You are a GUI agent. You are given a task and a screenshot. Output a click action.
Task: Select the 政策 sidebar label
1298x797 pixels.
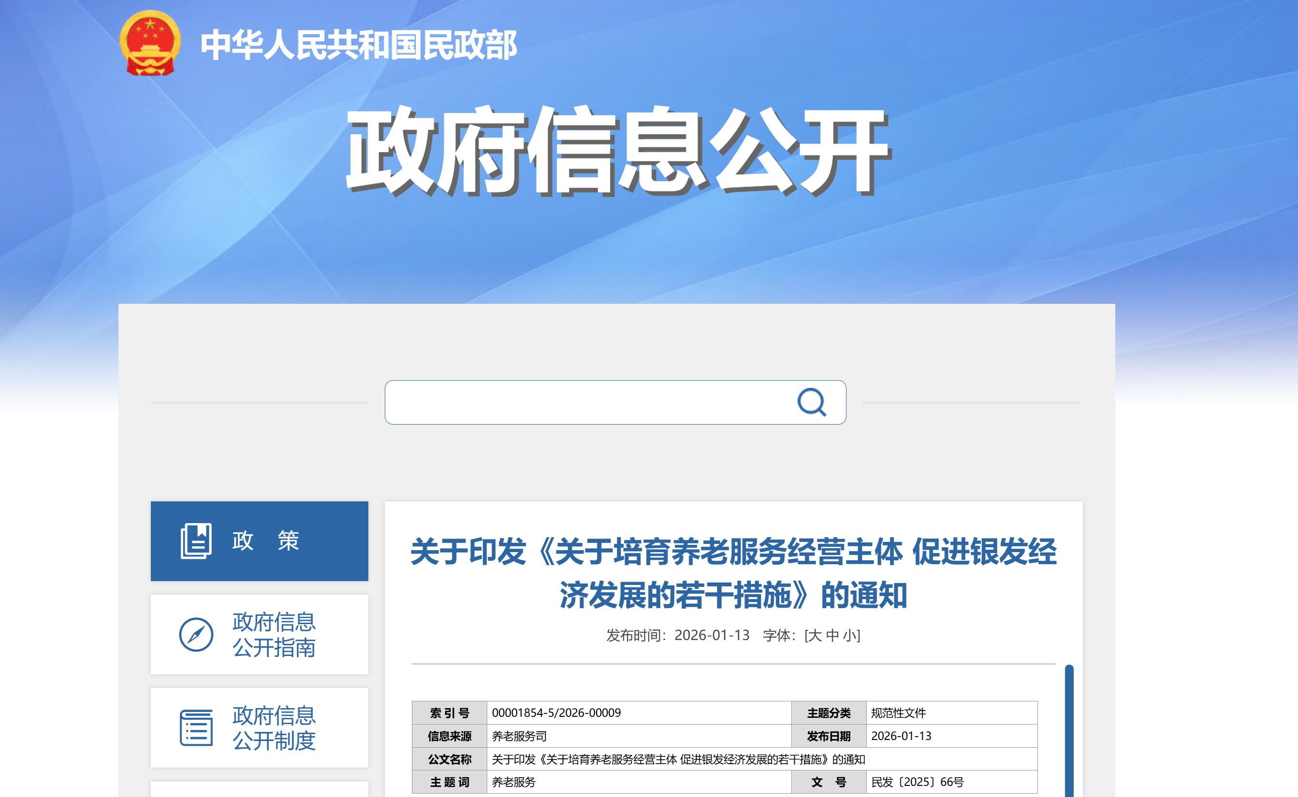[x=265, y=541]
